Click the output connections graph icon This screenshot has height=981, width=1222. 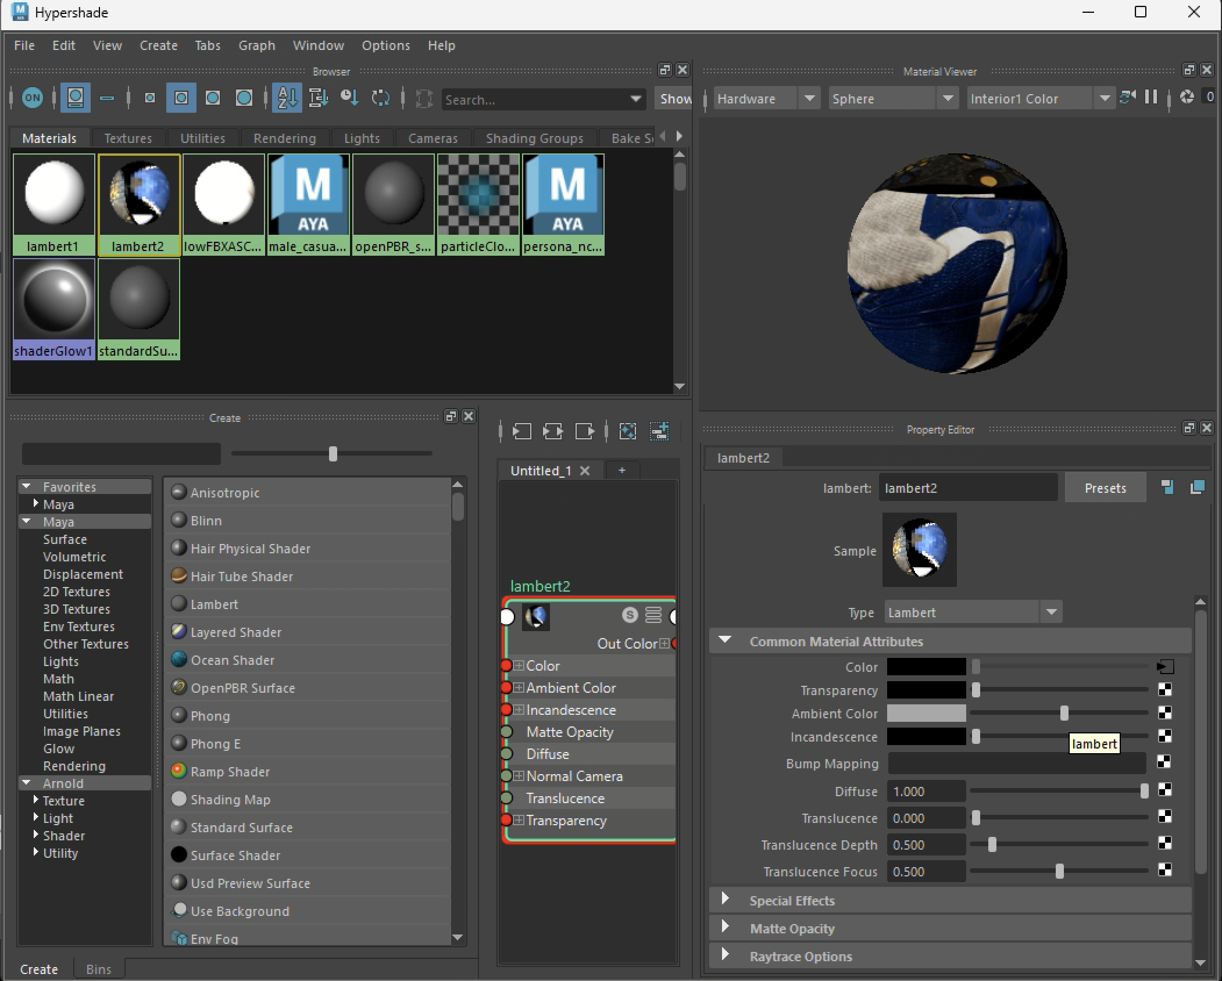tap(584, 431)
